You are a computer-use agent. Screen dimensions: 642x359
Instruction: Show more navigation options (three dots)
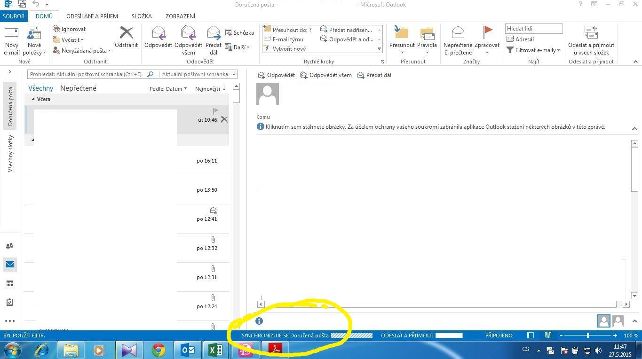[9, 321]
